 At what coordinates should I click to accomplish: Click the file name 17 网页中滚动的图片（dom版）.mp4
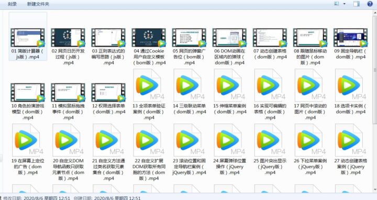(x=311, y=112)
